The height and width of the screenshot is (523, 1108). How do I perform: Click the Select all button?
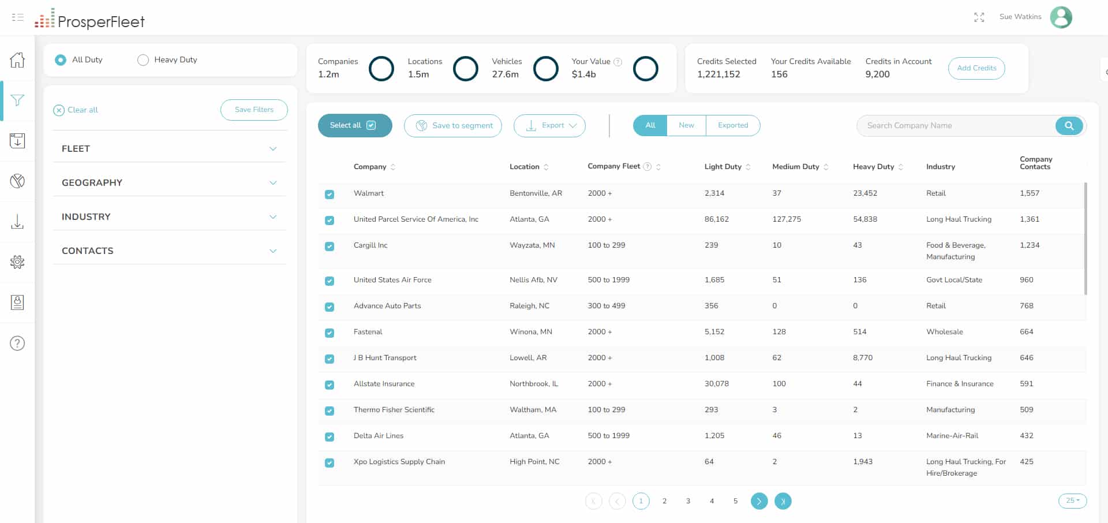pos(355,126)
